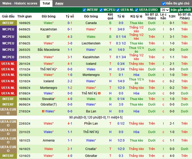192x159 pixels.
Task: Toggle Hiển thị ghi chú checkbox
Action: pos(164,3)
